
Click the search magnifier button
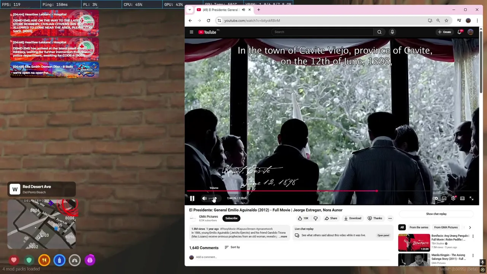pos(379,32)
